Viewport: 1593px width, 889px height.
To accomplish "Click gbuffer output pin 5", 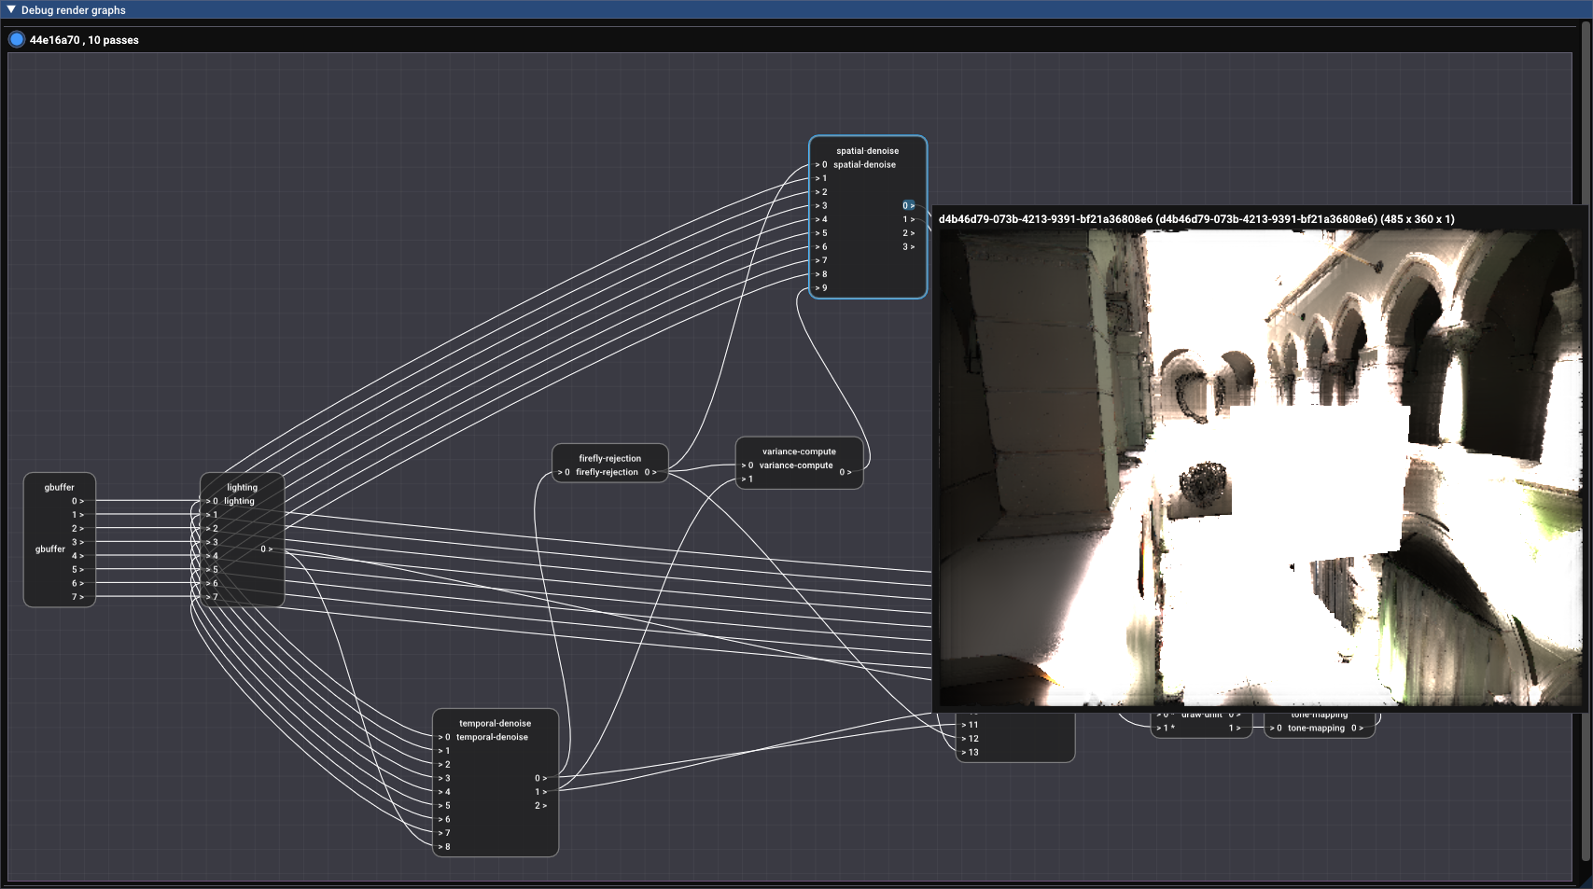I will (x=77, y=569).
